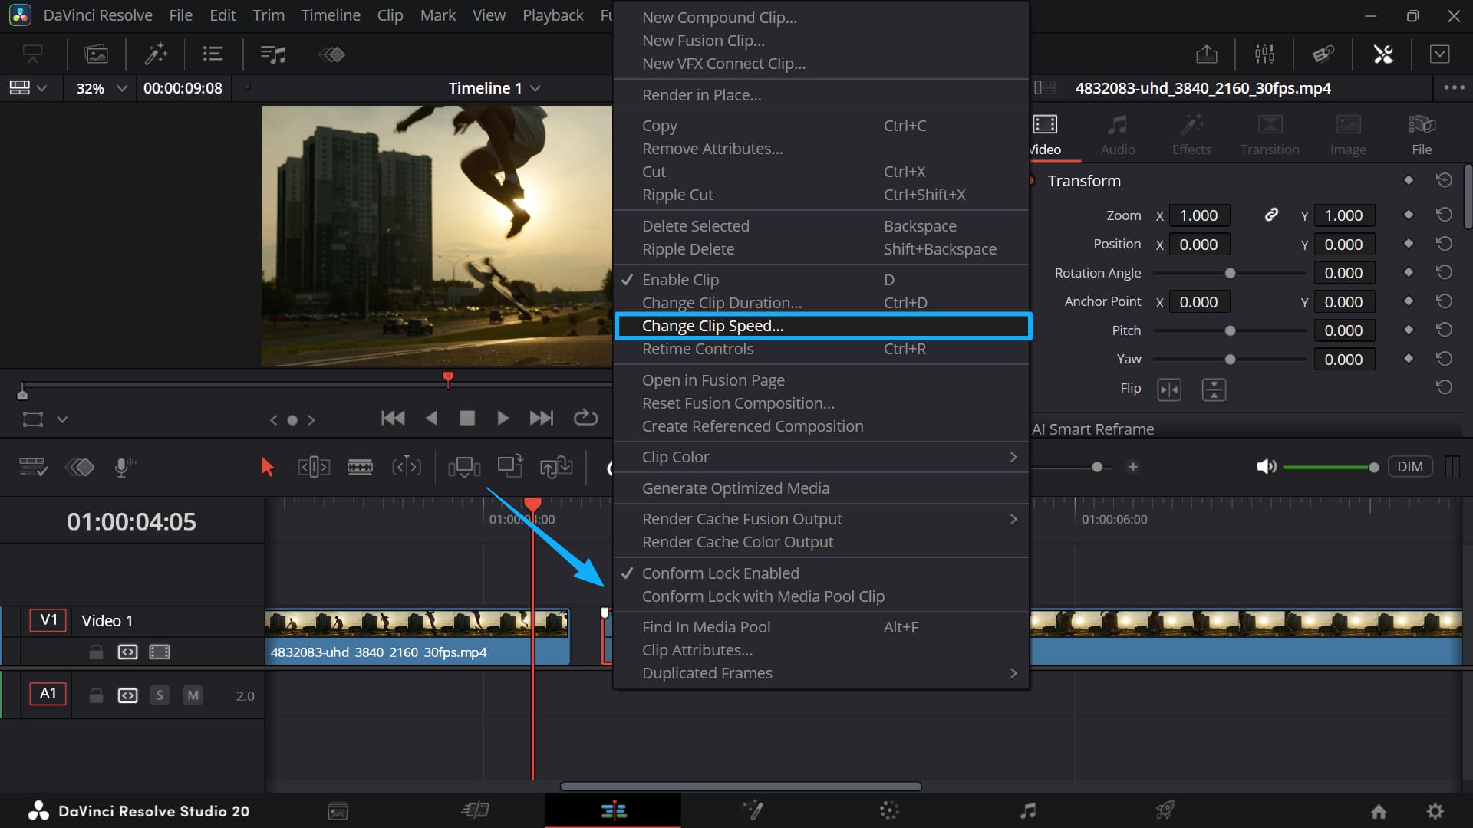Select the Blade edit tool
The height and width of the screenshot is (828, 1473).
point(361,467)
